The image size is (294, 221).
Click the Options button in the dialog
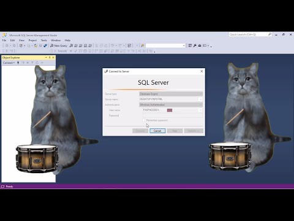(194, 131)
